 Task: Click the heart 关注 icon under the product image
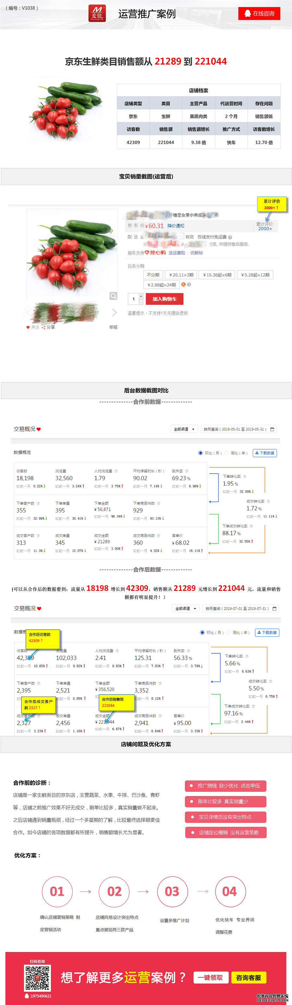pos(28,327)
